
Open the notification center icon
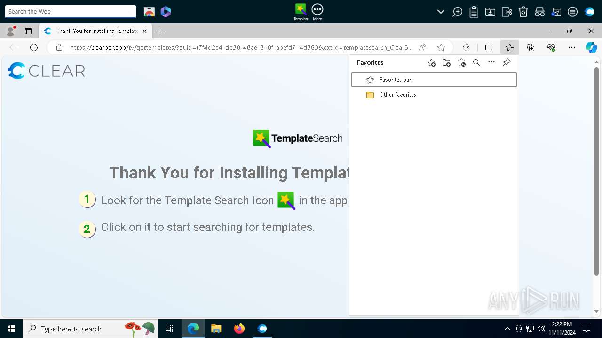point(586,329)
